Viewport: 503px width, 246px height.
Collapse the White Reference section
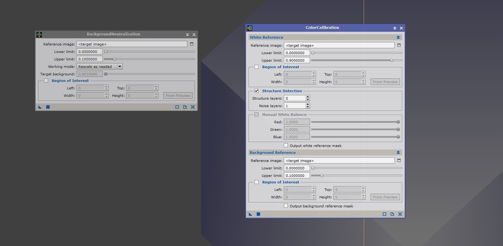(x=398, y=37)
